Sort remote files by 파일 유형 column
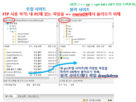Screen dimensions: 136x102 coord(91,46)
